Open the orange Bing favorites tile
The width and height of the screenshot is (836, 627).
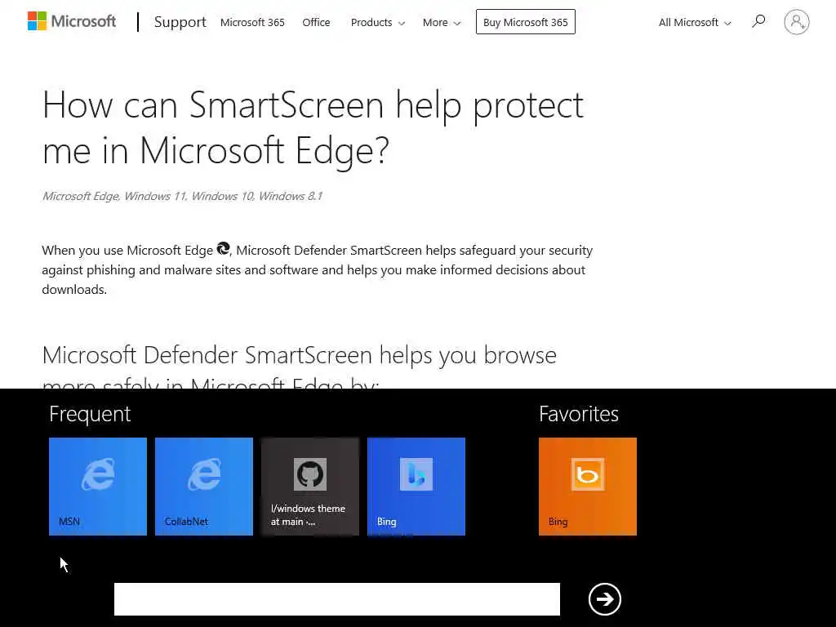click(x=588, y=487)
